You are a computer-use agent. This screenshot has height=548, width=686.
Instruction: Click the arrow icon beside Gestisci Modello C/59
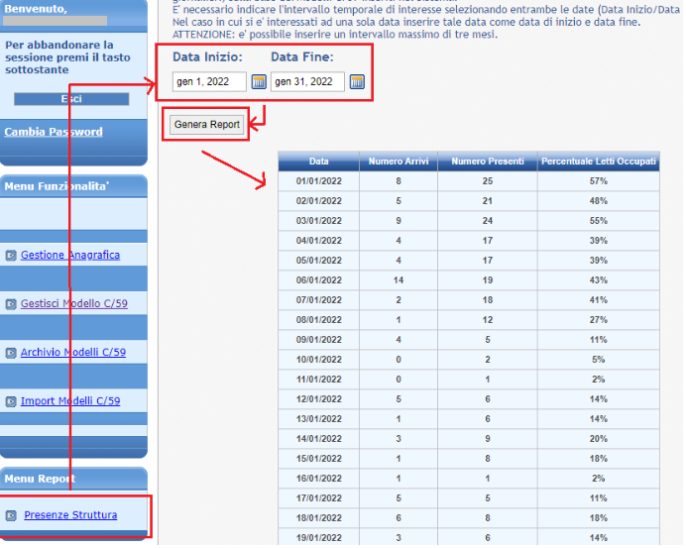coord(11,304)
